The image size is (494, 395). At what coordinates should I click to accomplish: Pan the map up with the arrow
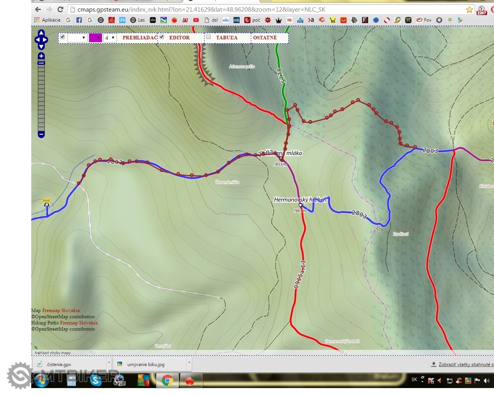(x=41, y=33)
